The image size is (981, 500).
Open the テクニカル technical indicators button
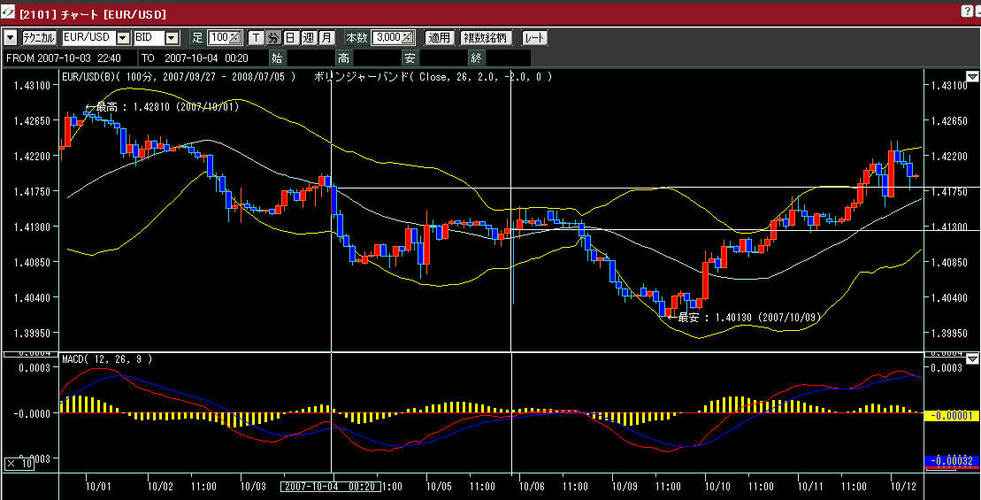[x=40, y=38]
